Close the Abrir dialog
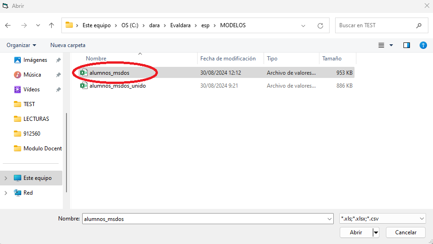 point(427,6)
